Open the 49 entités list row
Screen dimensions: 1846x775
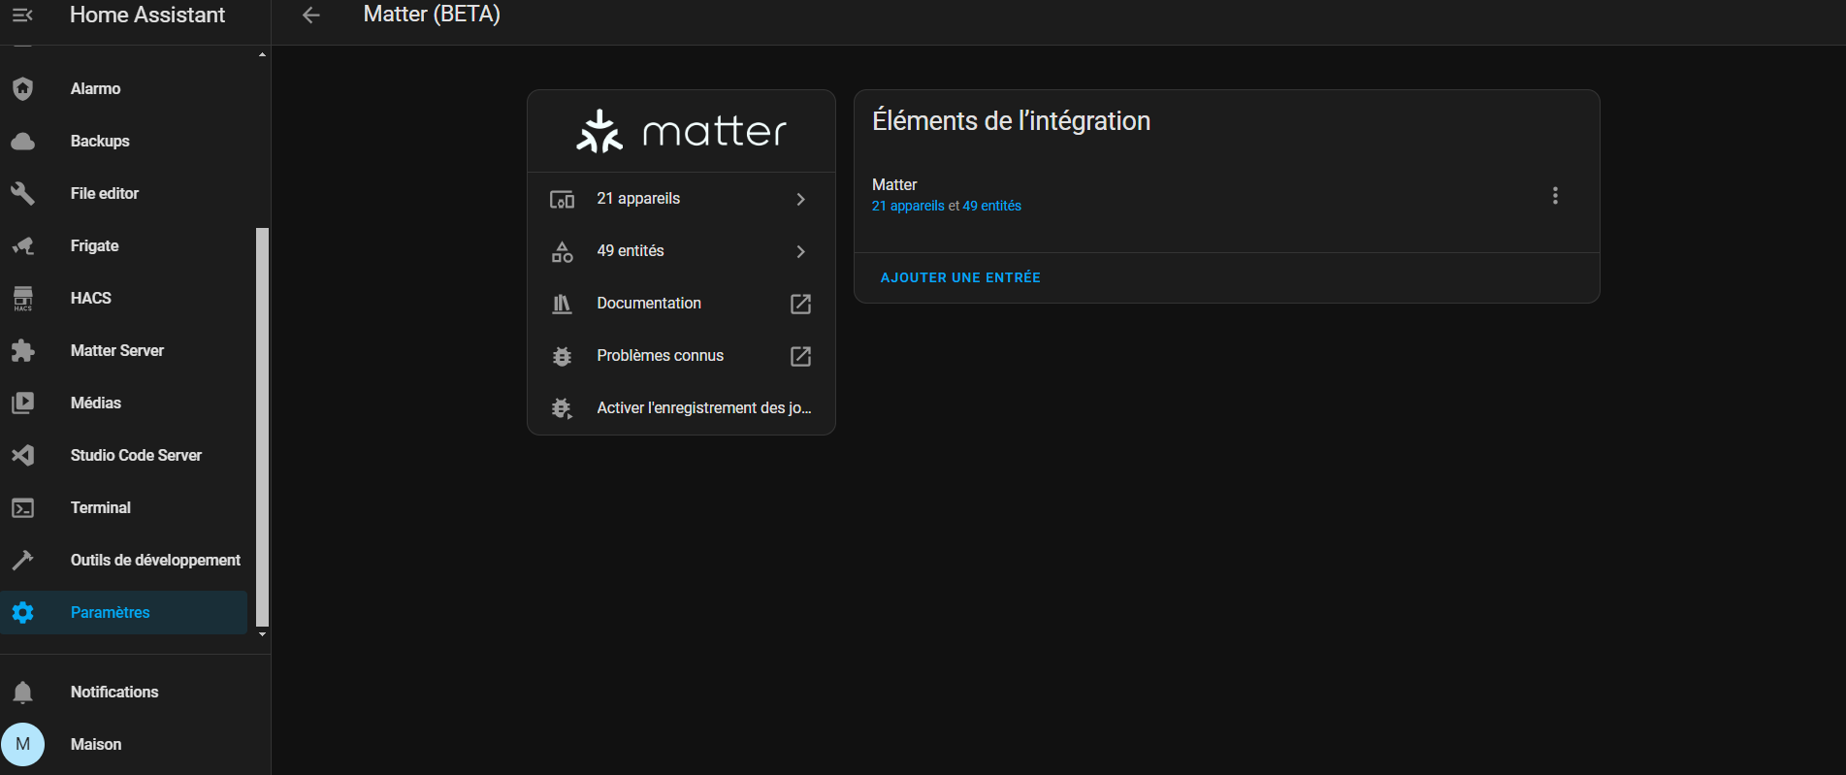[x=681, y=251]
